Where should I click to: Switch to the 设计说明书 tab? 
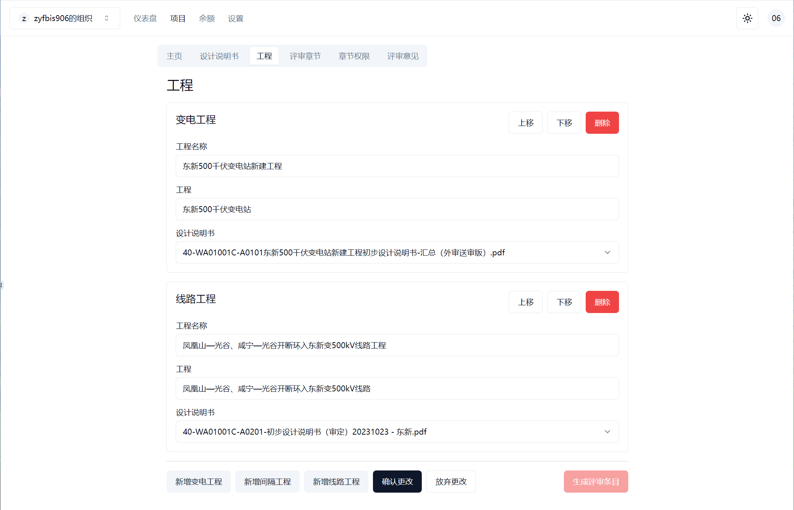(x=219, y=56)
